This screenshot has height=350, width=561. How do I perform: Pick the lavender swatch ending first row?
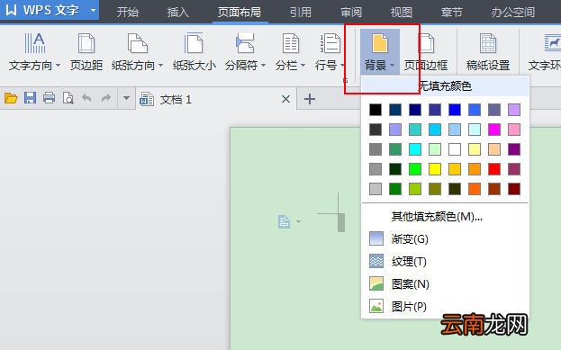click(514, 110)
